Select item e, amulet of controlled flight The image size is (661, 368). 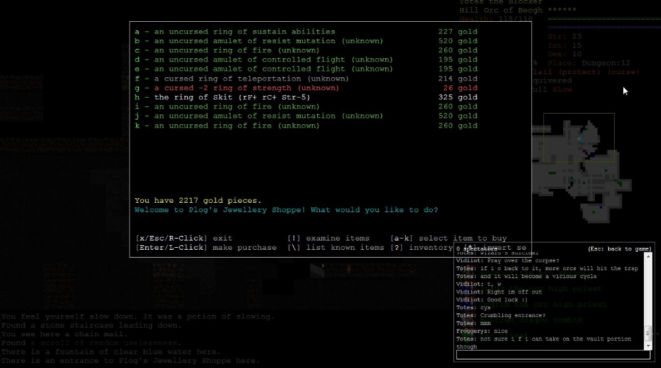(x=306, y=69)
